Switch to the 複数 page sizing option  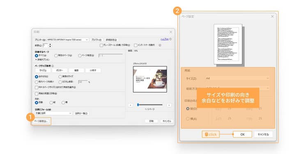76,71
